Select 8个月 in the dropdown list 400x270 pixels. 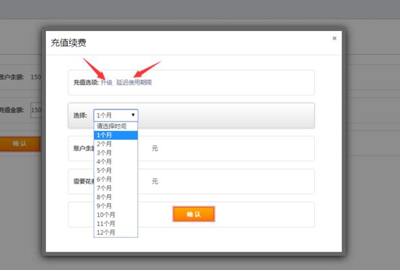tap(116, 197)
